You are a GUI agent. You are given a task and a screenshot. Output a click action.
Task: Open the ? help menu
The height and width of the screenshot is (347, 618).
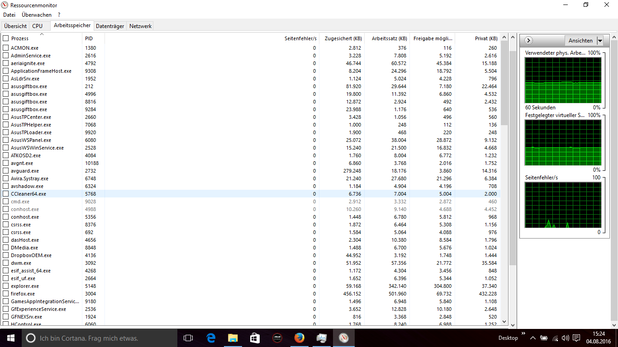[x=59, y=15]
